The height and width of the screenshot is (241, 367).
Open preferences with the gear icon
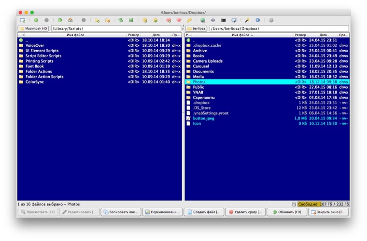[271, 20]
